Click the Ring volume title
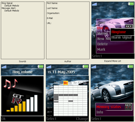 pyautogui.click(x=23, y=72)
